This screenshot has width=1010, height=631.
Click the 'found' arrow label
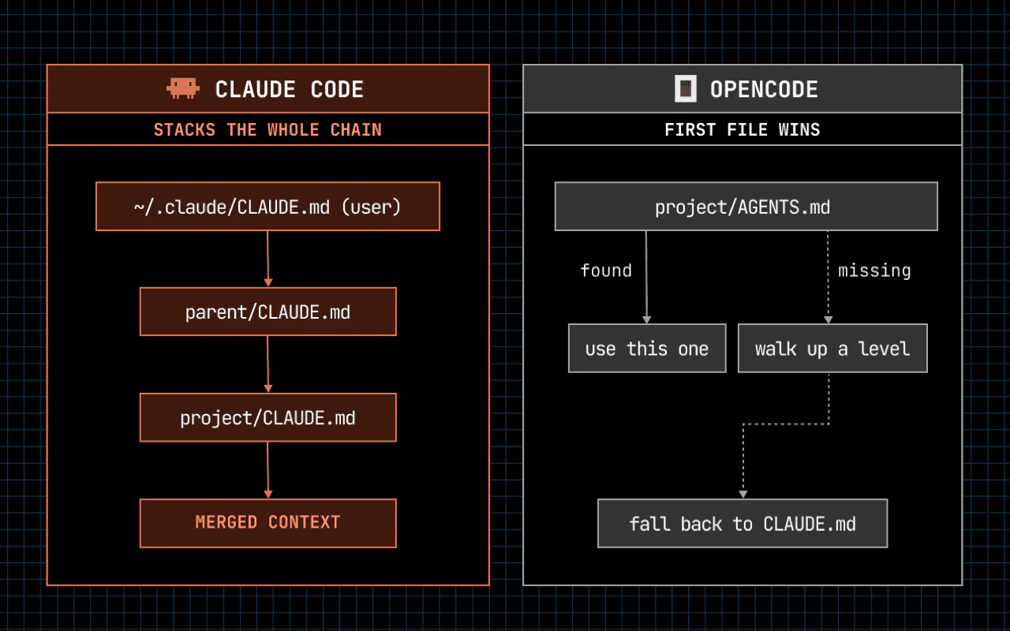point(606,271)
